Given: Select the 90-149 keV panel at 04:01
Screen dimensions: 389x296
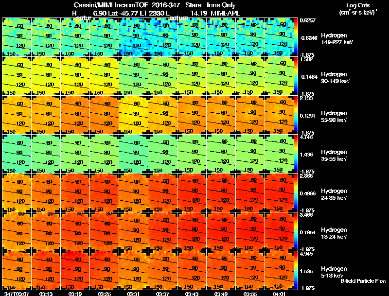Looking at the screenshot, I should 279,76.
